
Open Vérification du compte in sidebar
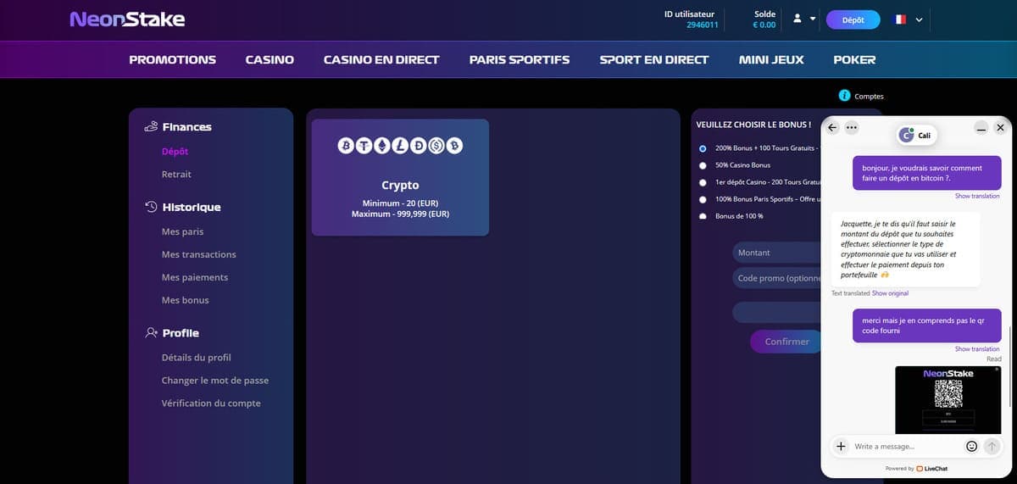pyautogui.click(x=211, y=403)
